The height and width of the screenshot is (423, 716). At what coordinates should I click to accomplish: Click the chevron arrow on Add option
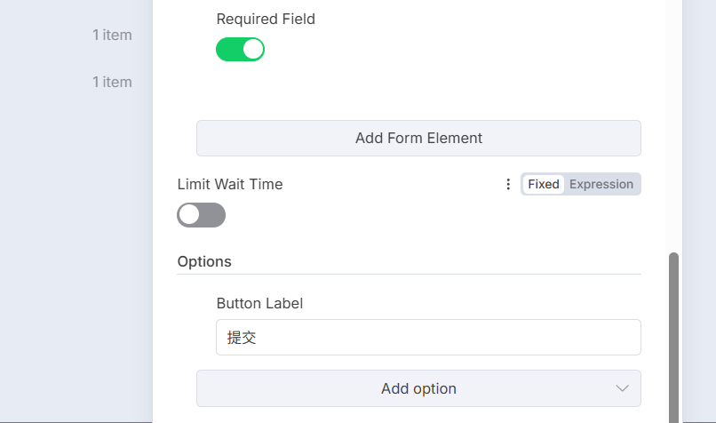click(x=622, y=388)
